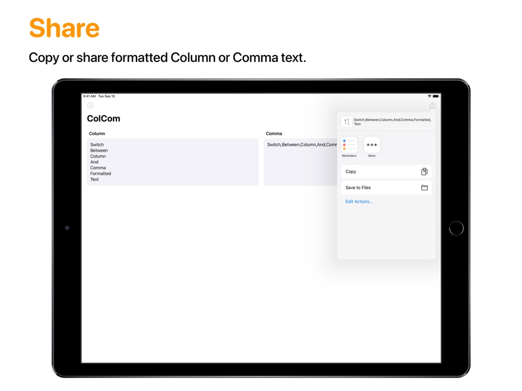
Task: Click the "Comma" word in Column list
Action: pyautogui.click(x=98, y=168)
